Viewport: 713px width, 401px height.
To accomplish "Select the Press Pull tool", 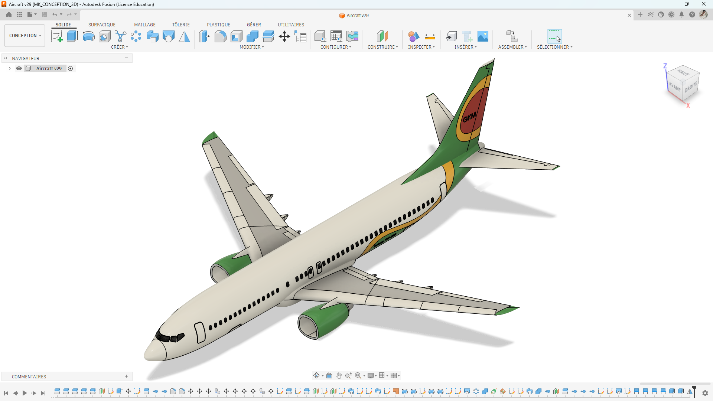I will tap(204, 36).
